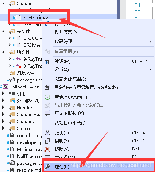Select the contributing file
Screen dimensions: 155x172
[x=30, y=135]
